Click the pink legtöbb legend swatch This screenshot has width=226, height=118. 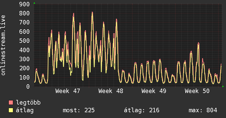click(11, 103)
